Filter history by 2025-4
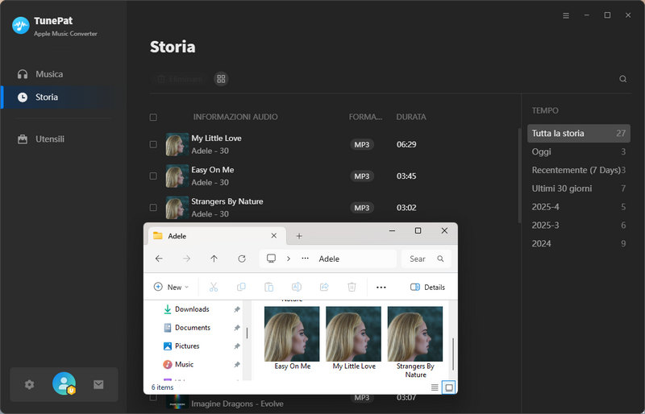Viewport: 645px width, 414px height. tap(578, 207)
